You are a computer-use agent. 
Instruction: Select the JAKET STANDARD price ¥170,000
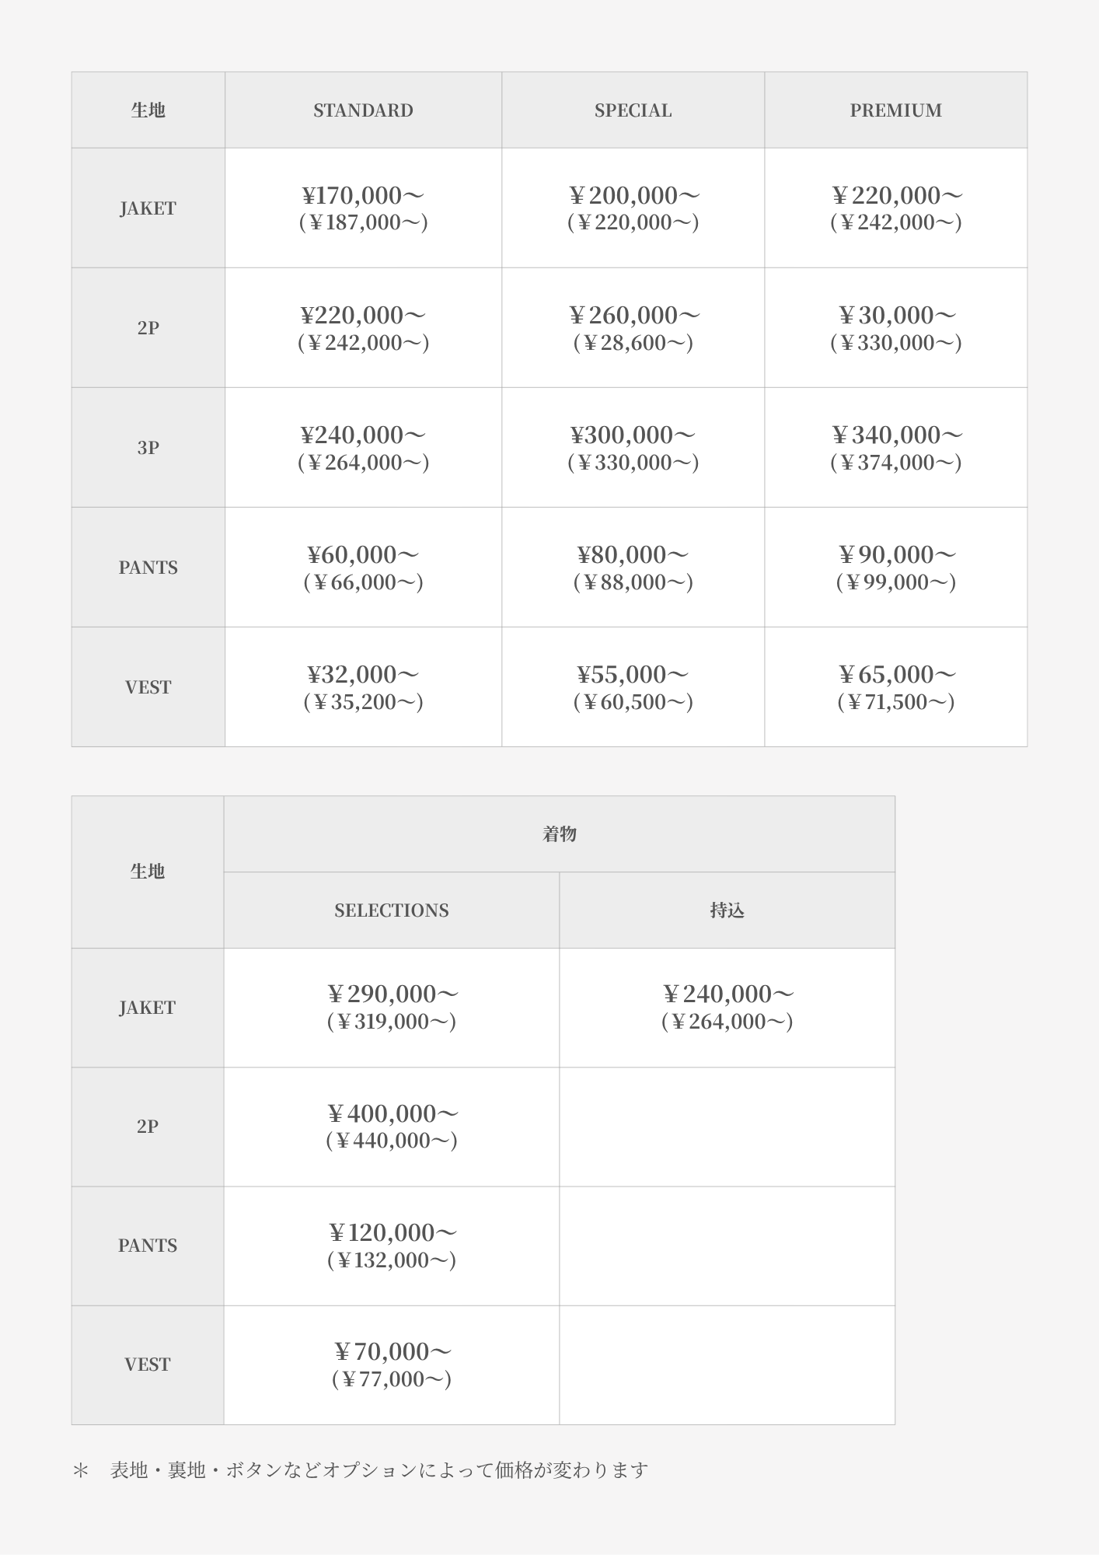pyautogui.click(x=363, y=196)
